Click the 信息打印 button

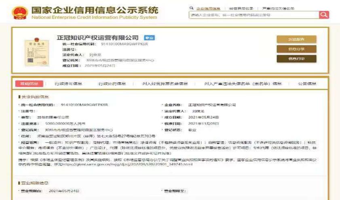click(296, 58)
